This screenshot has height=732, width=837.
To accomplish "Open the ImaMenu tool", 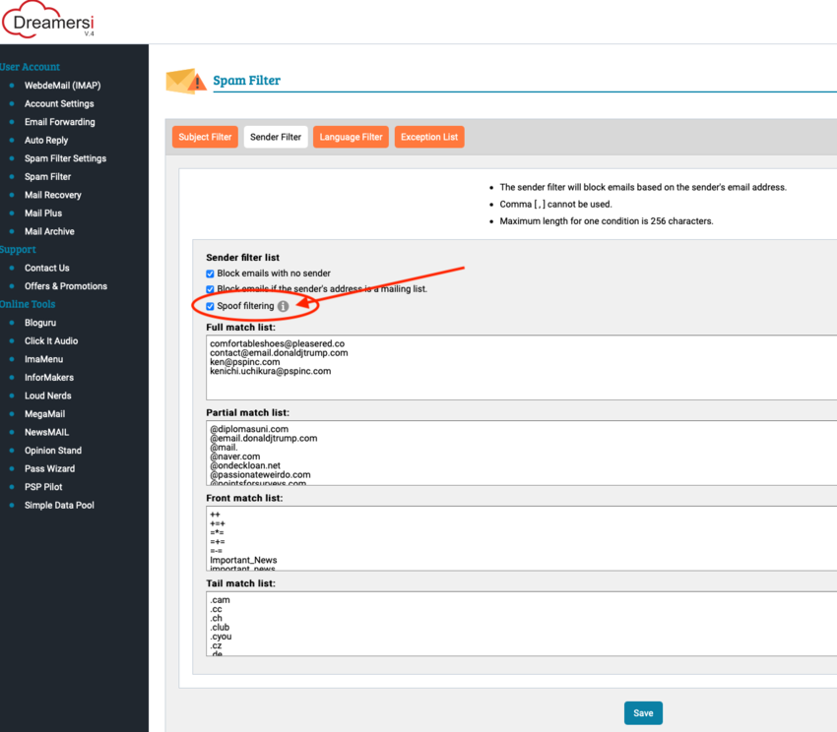I will point(43,359).
